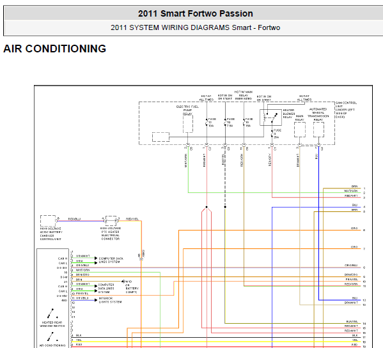Screen dimensions: 383x348
Task: Select the "RED/BLU" wire label
Action: [x=74, y=219]
